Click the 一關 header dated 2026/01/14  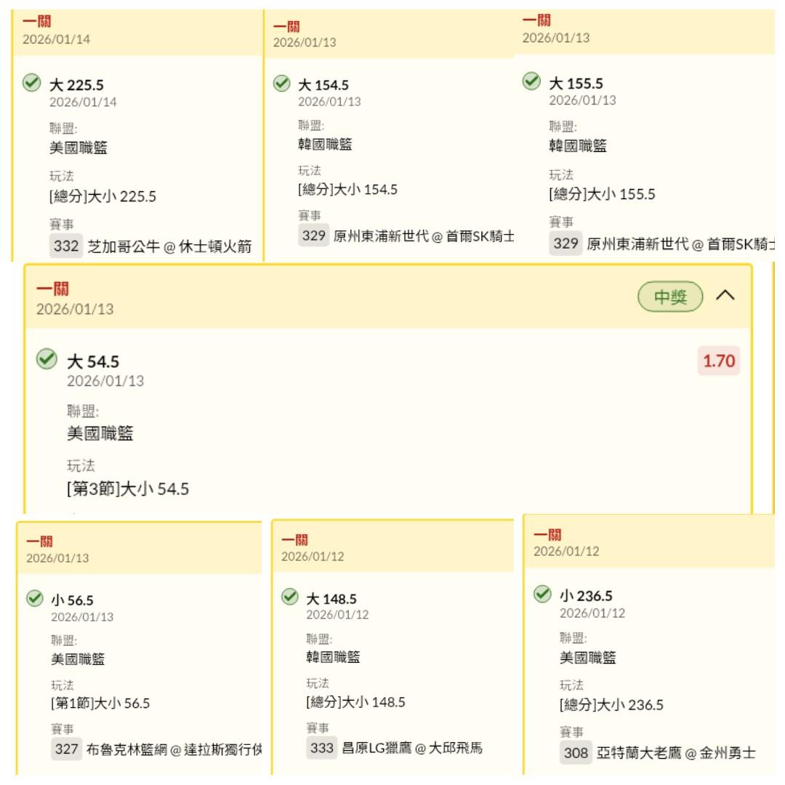pyautogui.click(x=44, y=22)
